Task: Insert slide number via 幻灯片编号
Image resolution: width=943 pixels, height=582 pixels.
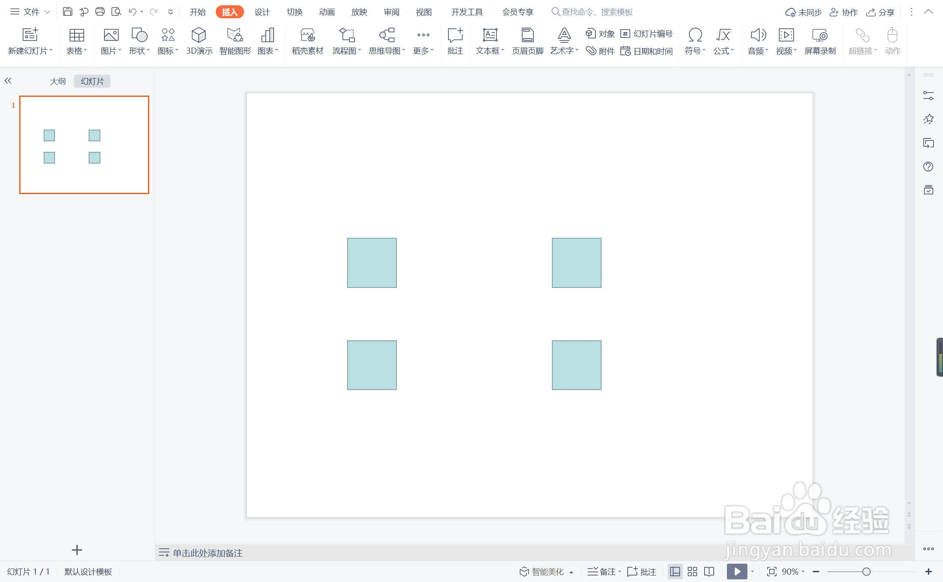Action: 647,34
